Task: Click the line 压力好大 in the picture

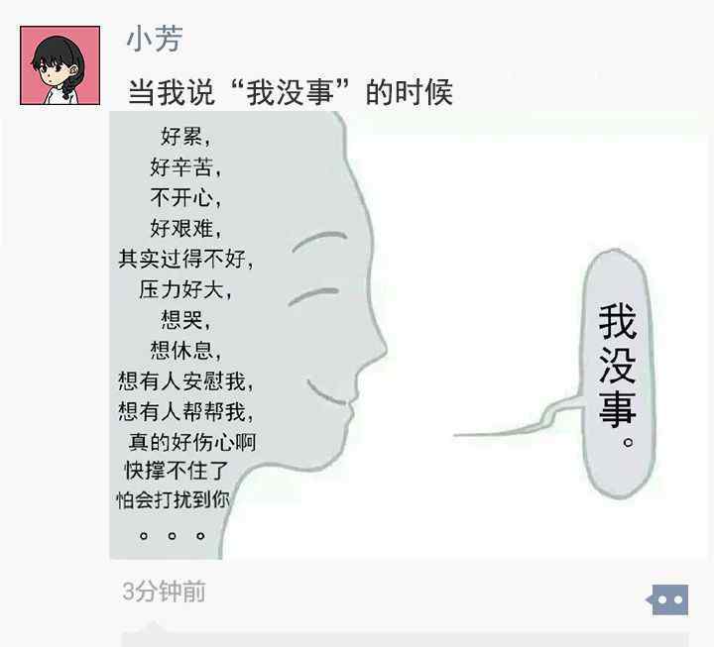Action: pyautogui.click(x=184, y=289)
